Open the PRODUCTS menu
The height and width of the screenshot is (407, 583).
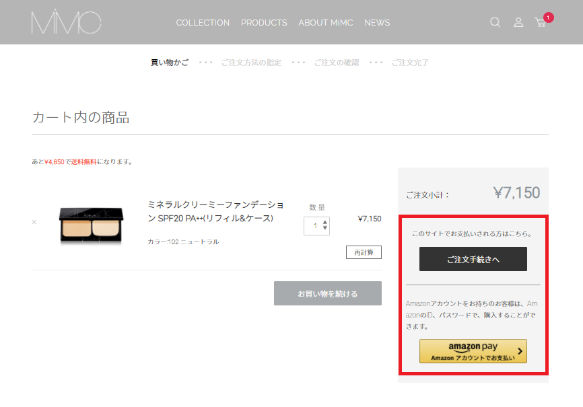click(x=264, y=23)
